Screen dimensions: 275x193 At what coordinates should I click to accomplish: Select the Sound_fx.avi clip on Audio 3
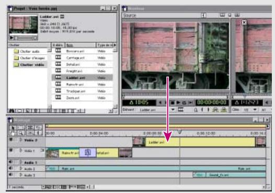pos(230,175)
